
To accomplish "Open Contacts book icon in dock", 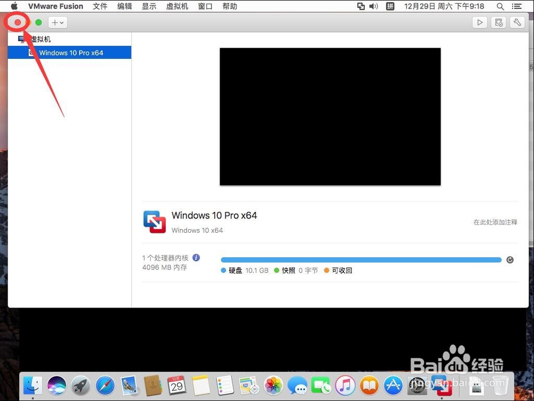I will (153, 386).
